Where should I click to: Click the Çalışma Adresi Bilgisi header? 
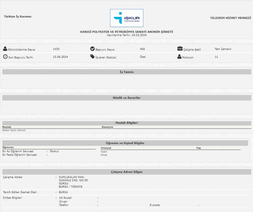126,172
